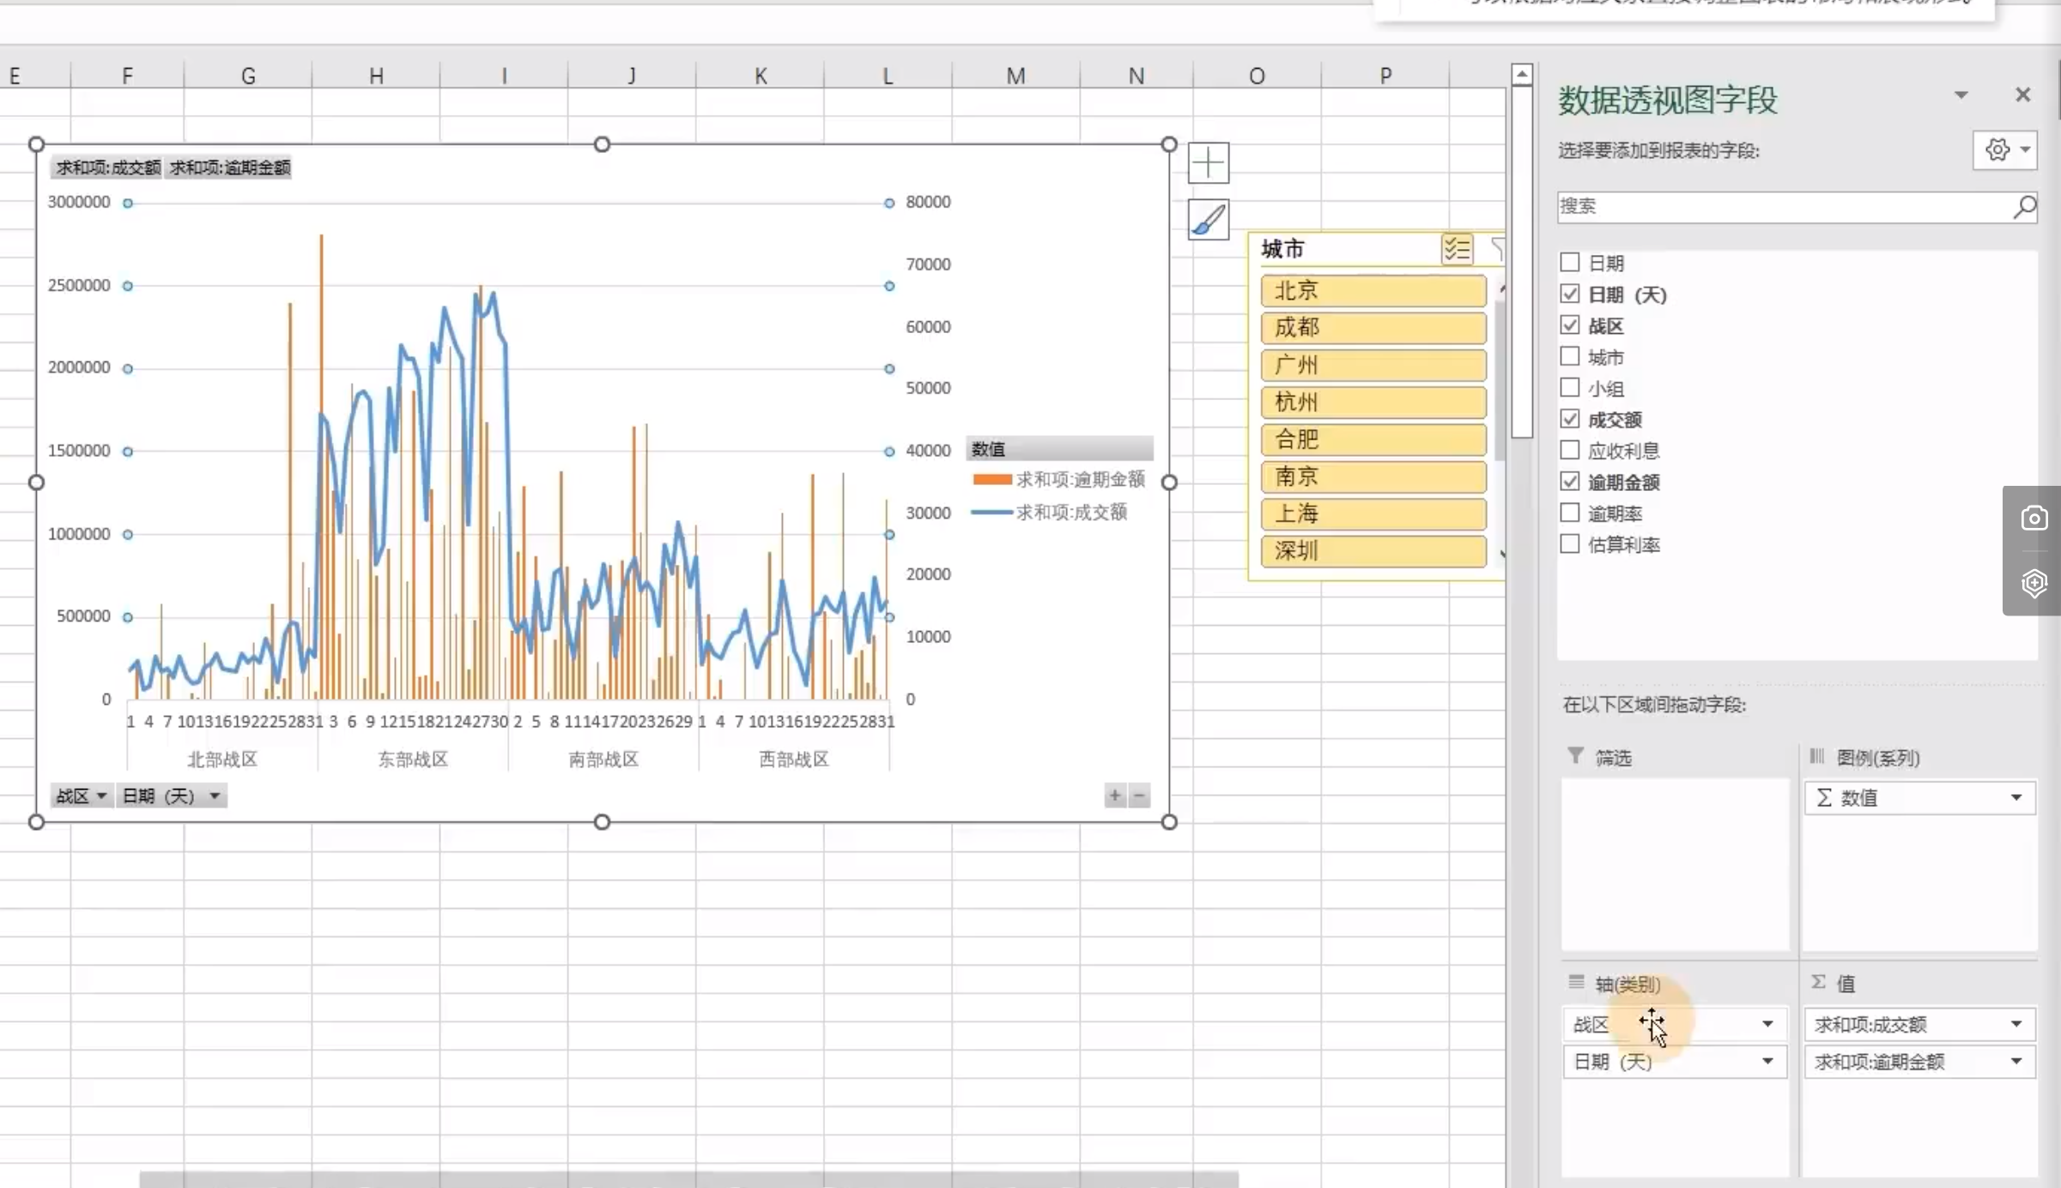Select 合肥 in the 城市 slicer
This screenshot has height=1188, width=2061.
[1373, 439]
